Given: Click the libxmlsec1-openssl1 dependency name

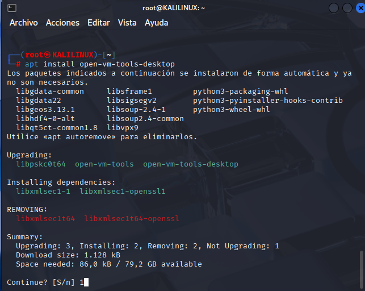Looking at the screenshot, I should tap(123, 192).
